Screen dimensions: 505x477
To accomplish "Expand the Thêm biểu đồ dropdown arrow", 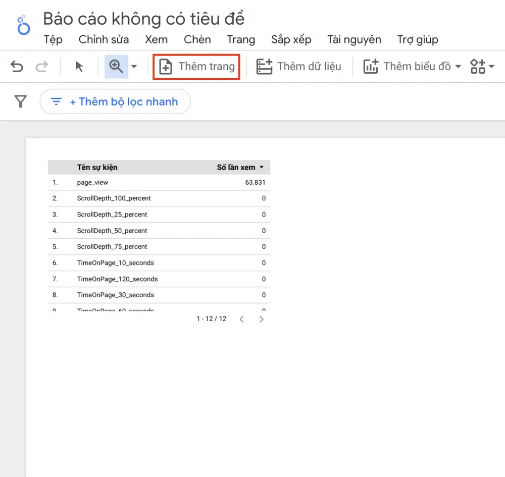I will point(458,67).
